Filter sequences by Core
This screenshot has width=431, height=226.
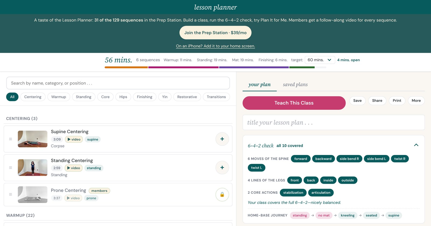pyautogui.click(x=105, y=97)
